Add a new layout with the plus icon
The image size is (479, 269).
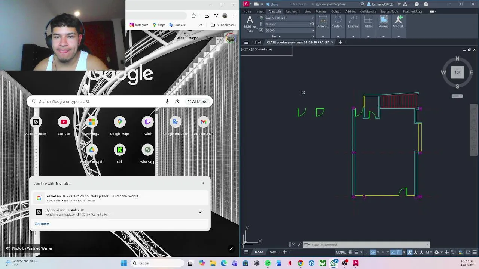coord(284,252)
